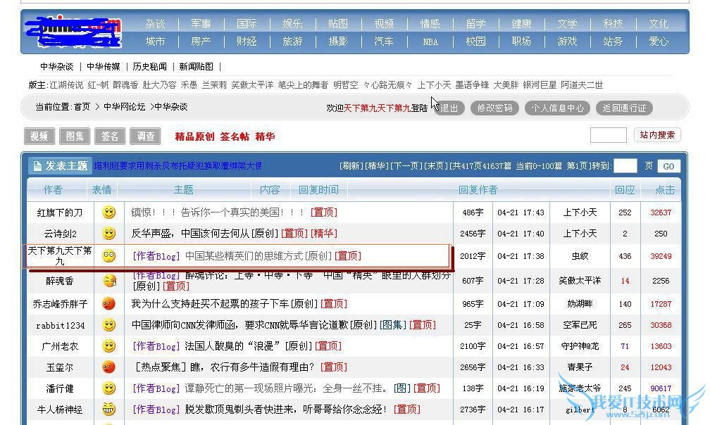Viewport: 710px width, 425px height.
Task: Open the 杂谈 navigation category
Action: 155,23
